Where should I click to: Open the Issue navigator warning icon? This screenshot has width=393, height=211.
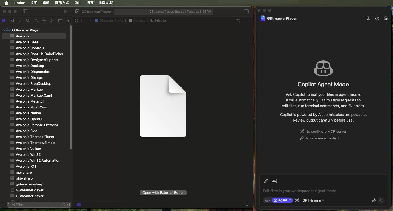pyautogui.click(x=36, y=20)
